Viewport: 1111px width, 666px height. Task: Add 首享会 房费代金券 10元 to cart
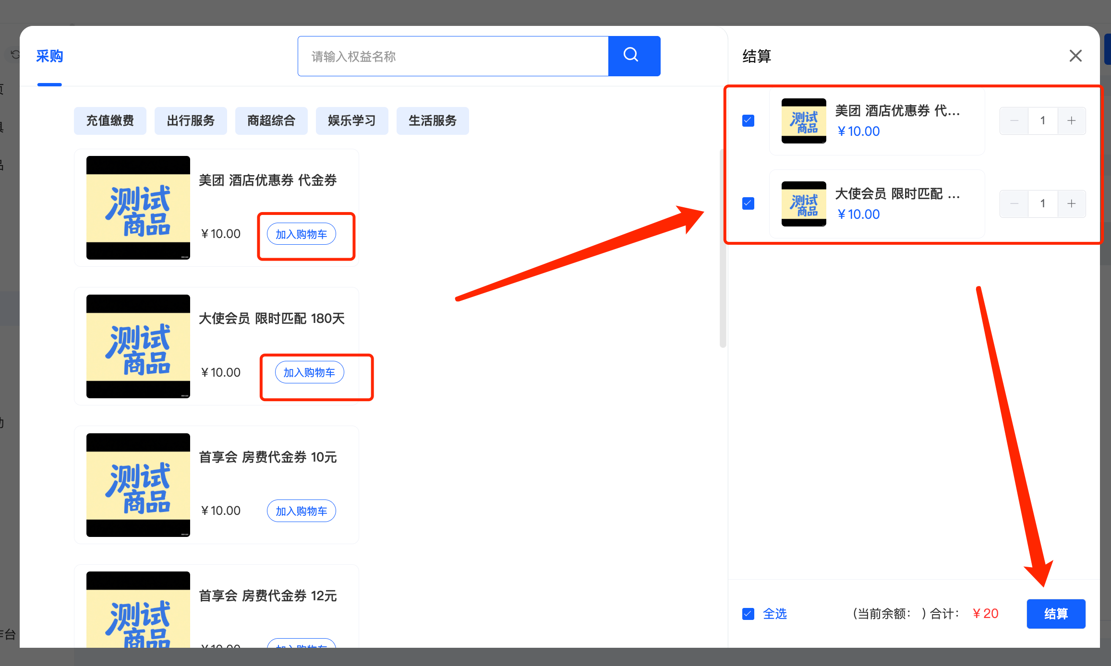tap(301, 511)
